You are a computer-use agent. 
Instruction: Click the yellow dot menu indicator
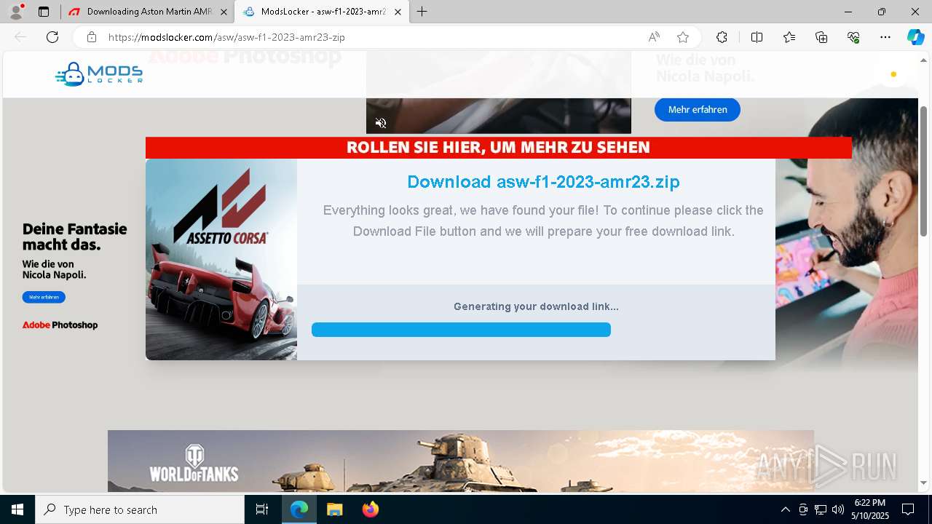click(x=893, y=74)
